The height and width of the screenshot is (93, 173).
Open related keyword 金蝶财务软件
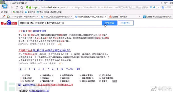point(48,75)
